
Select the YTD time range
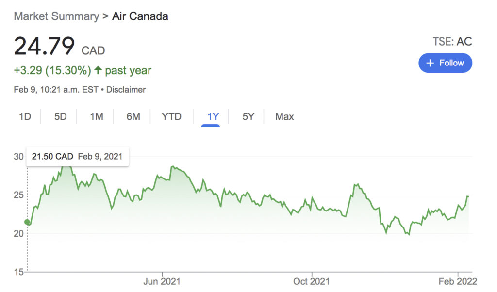point(171,116)
